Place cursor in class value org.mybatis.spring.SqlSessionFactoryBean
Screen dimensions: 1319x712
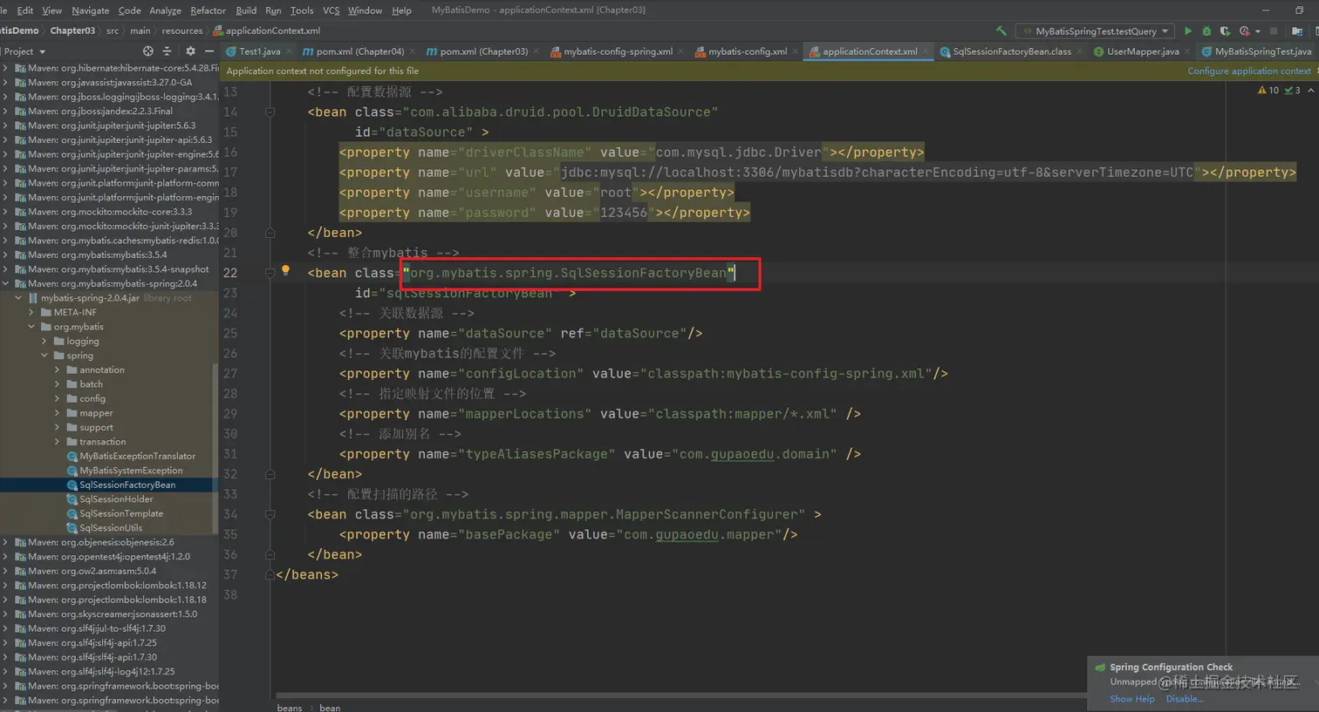click(x=568, y=273)
